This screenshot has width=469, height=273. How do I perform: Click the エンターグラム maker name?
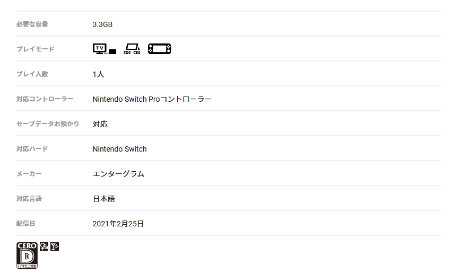118,174
